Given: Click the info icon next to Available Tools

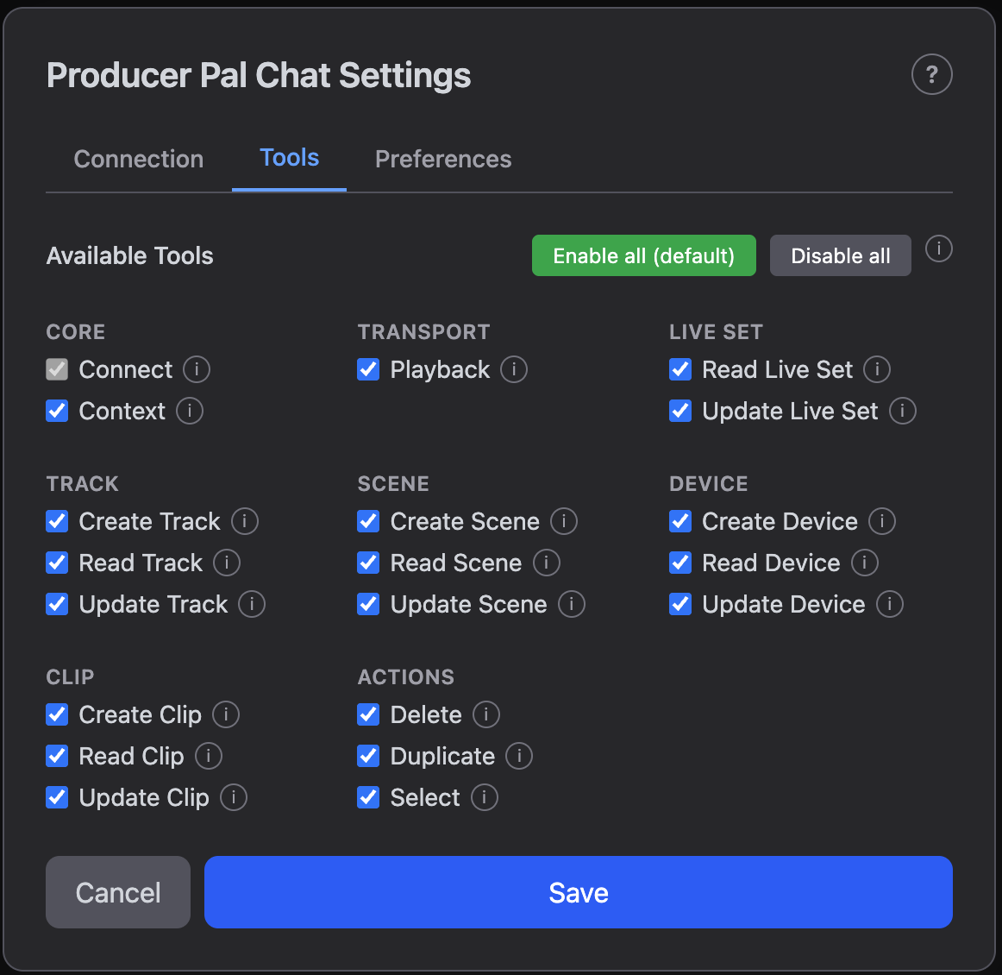Looking at the screenshot, I should click(939, 249).
